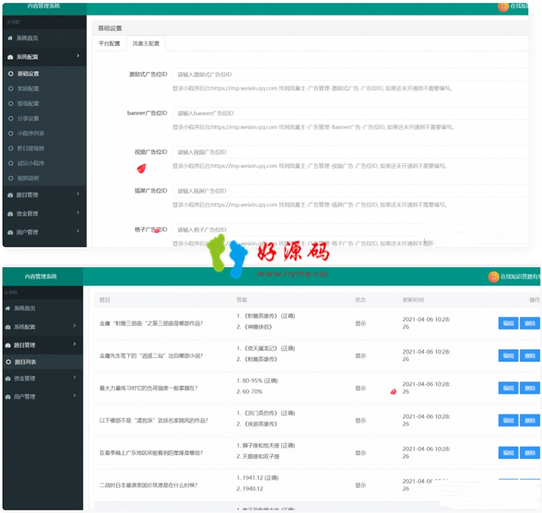Screen dimensions: 542x513
Task: Click the circle icon beside 分享设置
Action: 11,118
